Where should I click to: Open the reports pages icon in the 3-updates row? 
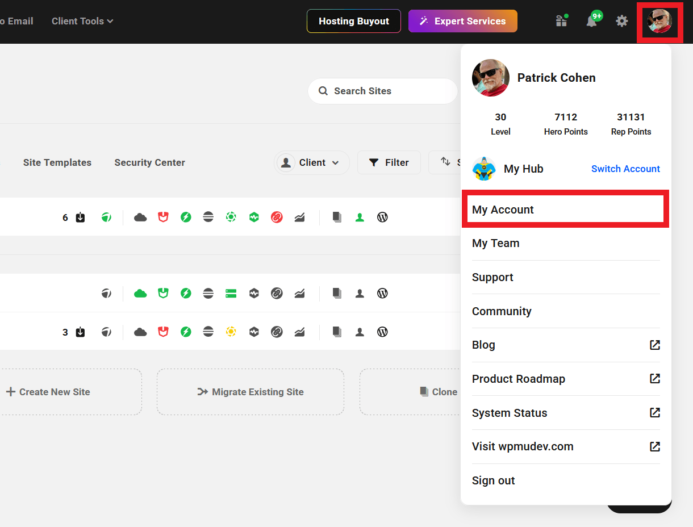tap(337, 332)
